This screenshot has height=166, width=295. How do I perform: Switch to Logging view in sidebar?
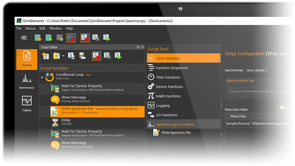pos(27,103)
